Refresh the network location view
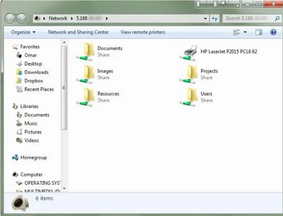The width and height of the screenshot is (283, 216). [x=215, y=19]
